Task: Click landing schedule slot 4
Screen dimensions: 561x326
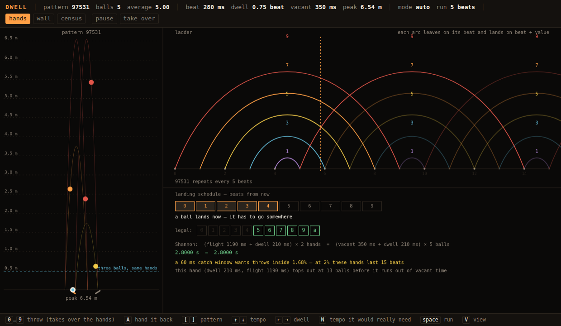Action: coord(268,206)
